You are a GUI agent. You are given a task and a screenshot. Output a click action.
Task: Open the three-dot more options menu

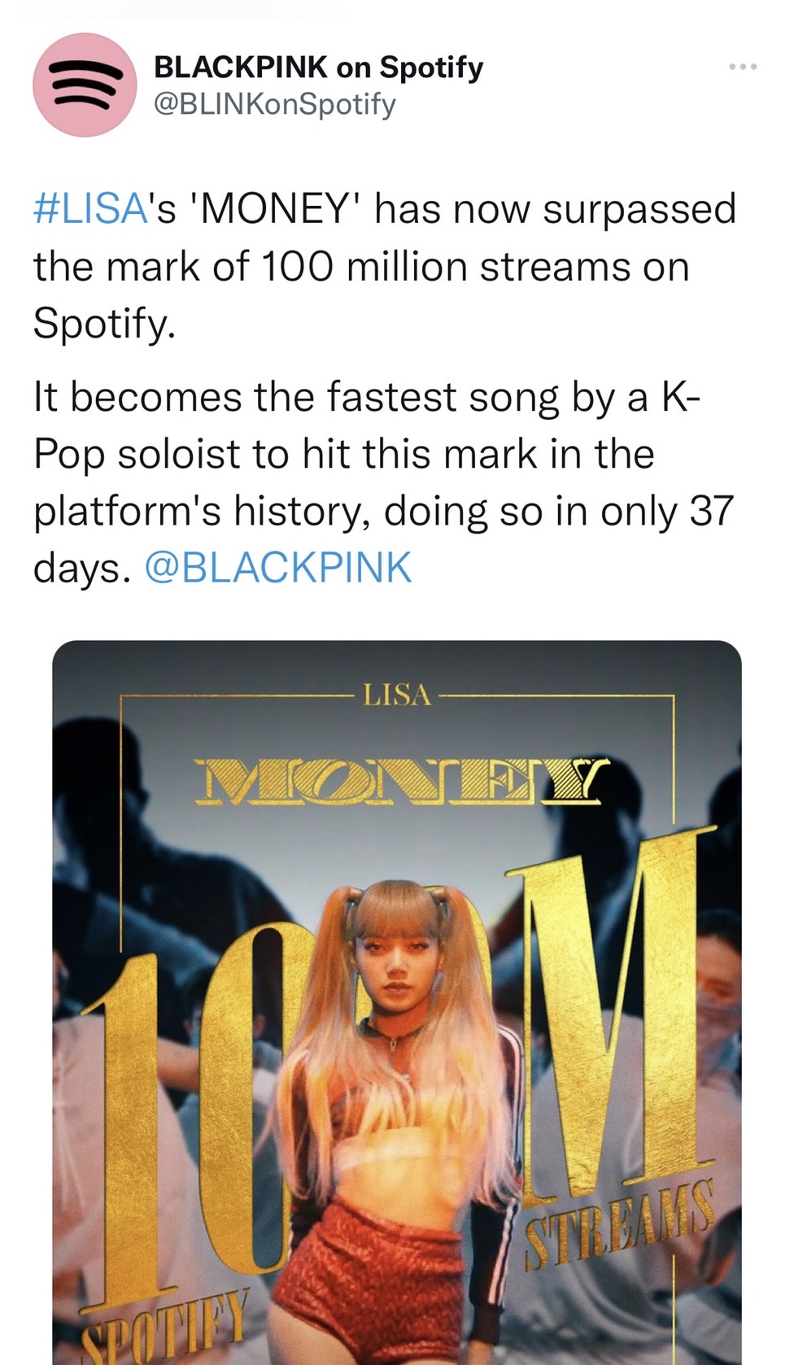(x=743, y=67)
